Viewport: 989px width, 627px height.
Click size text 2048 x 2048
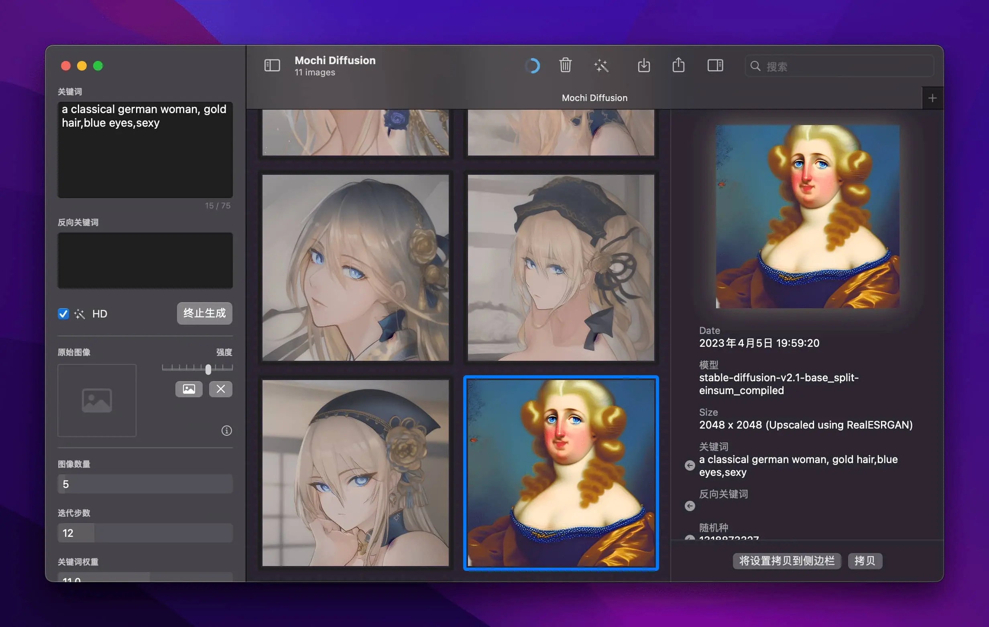730,425
